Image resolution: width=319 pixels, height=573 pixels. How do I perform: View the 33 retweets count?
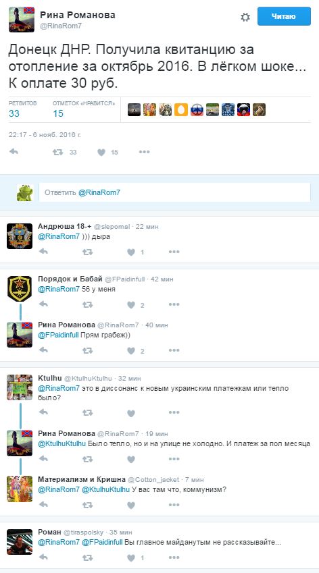[x=14, y=113]
